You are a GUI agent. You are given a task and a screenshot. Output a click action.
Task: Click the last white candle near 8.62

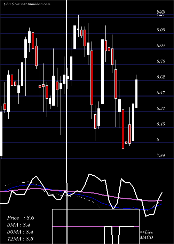click(x=136, y=93)
